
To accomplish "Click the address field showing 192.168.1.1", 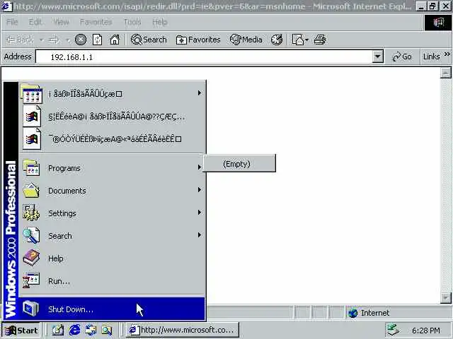I will (x=204, y=56).
